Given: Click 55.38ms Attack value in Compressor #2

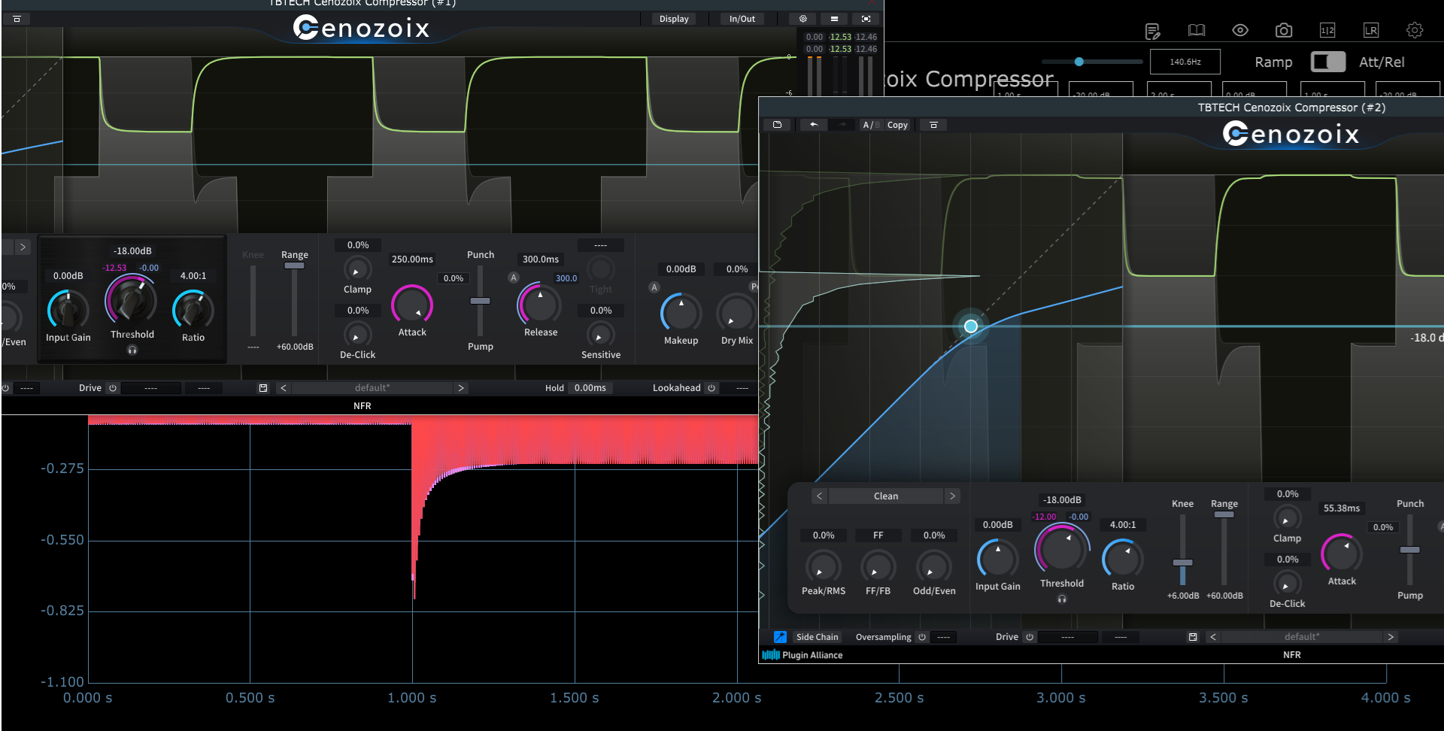Looking at the screenshot, I should click(x=1342, y=508).
